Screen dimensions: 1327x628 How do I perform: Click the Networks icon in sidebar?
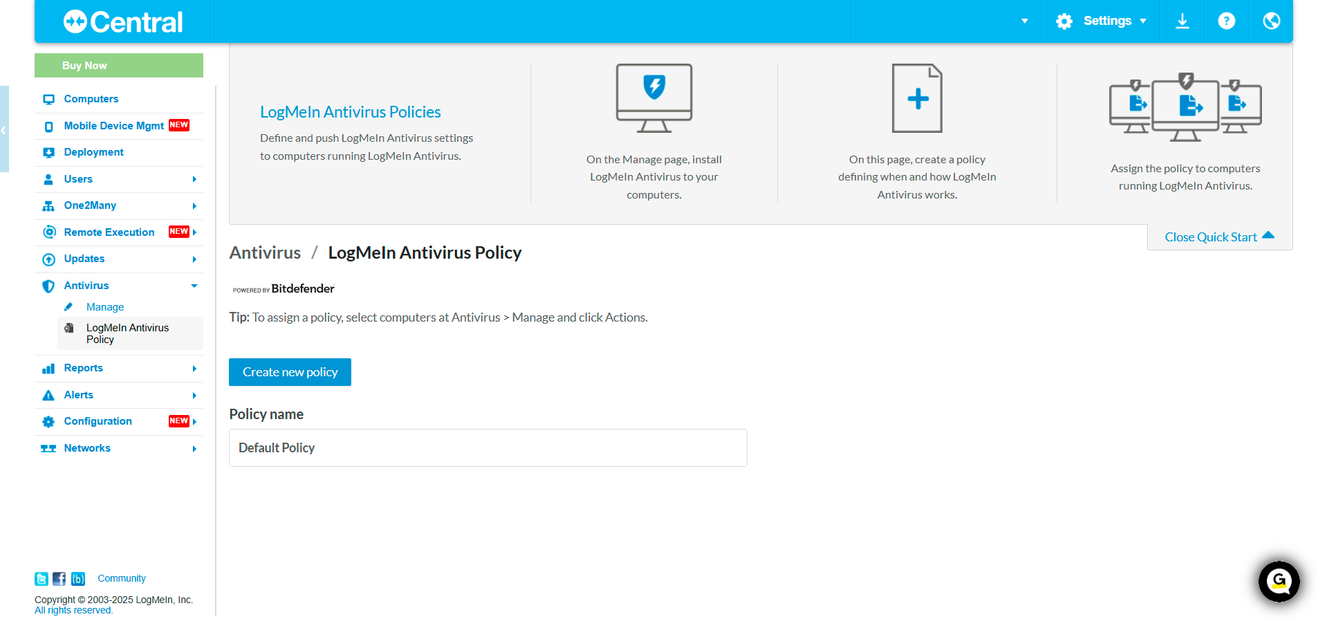click(48, 449)
